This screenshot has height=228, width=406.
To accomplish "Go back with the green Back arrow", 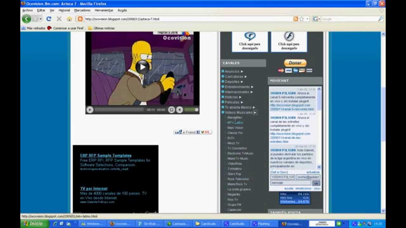I will pos(26,19).
